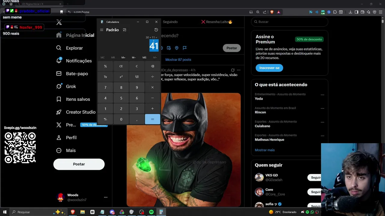Image resolution: width=385 pixels, height=216 pixels.
Task: Click the subtraction key in Calculator
Action: click(x=152, y=98)
